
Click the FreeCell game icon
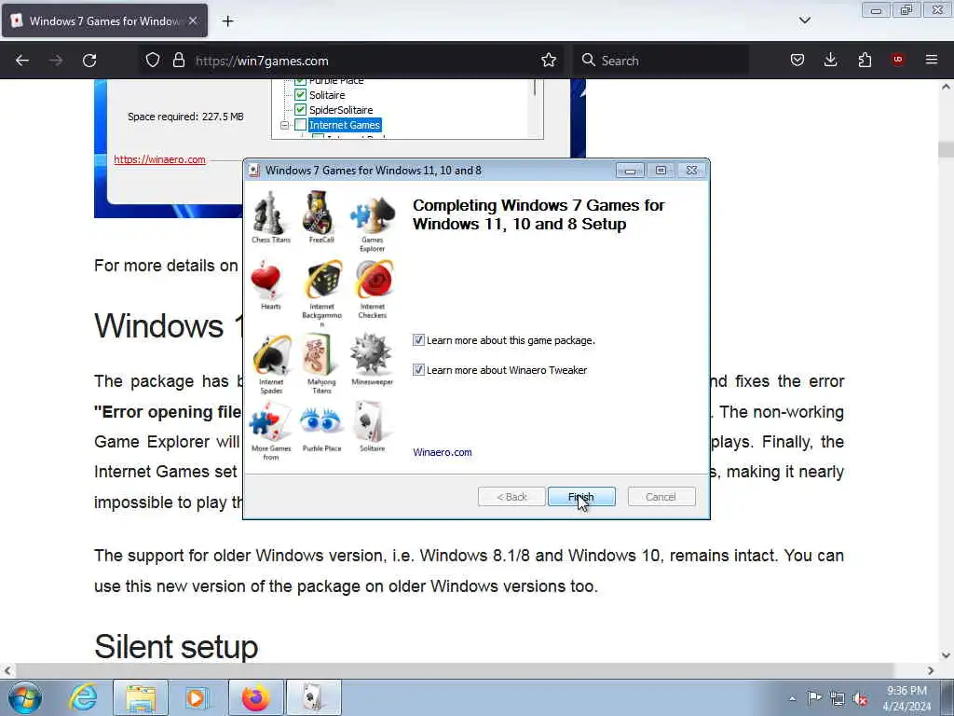click(x=320, y=213)
